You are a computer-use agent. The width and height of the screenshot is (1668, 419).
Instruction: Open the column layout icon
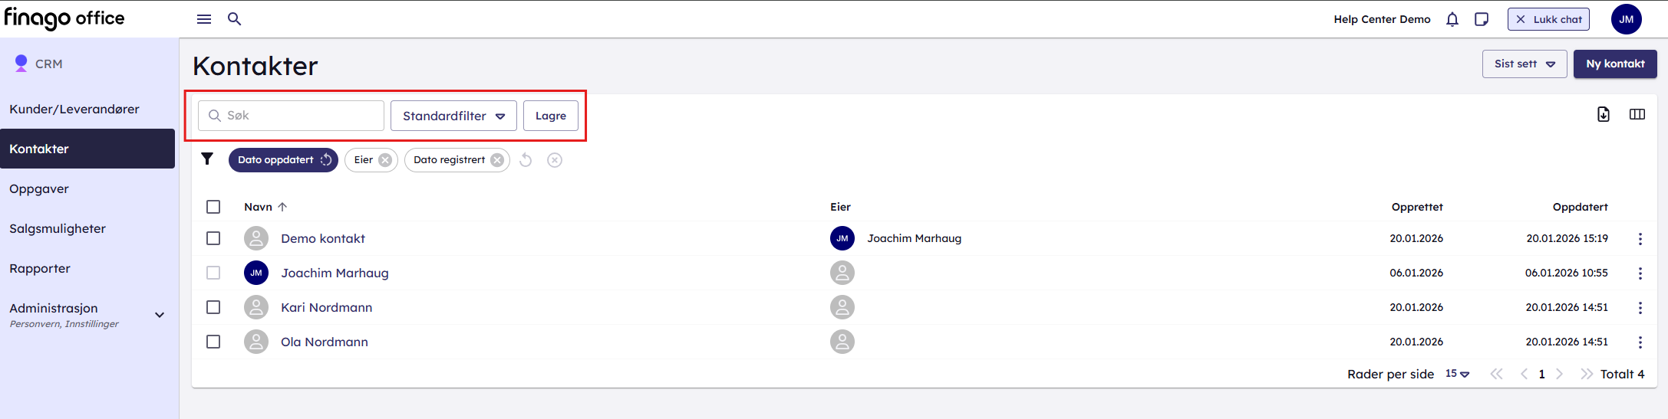pos(1637,114)
